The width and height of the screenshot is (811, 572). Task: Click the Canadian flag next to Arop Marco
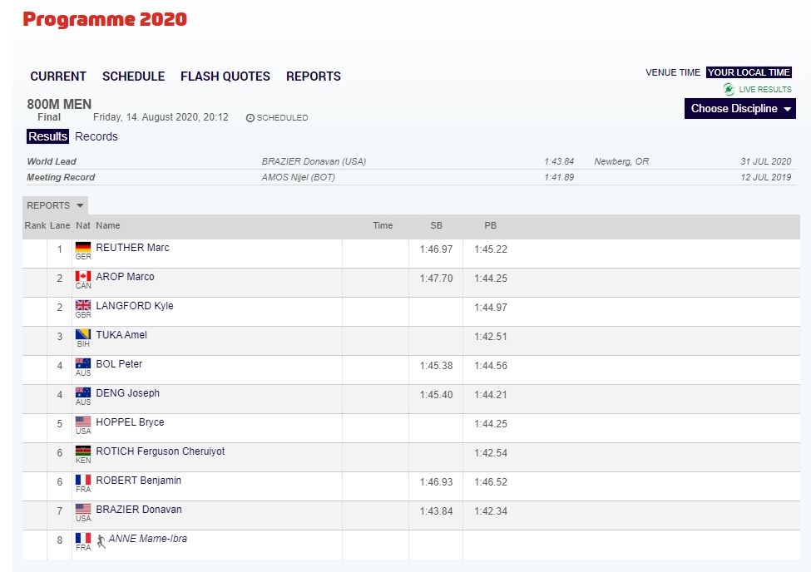pyautogui.click(x=83, y=276)
